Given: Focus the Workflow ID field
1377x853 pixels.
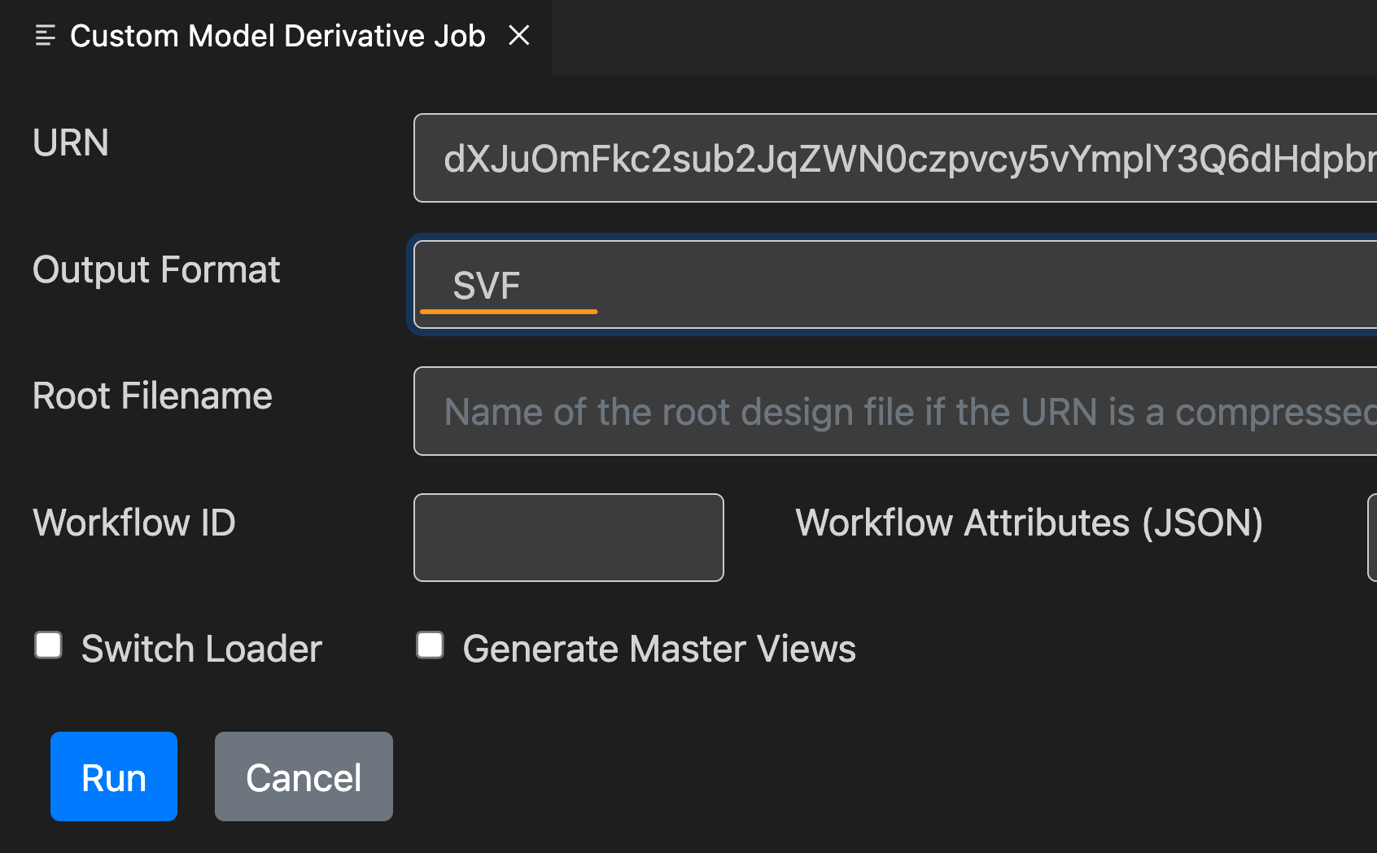Looking at the screenshot, I should [568, 537].
